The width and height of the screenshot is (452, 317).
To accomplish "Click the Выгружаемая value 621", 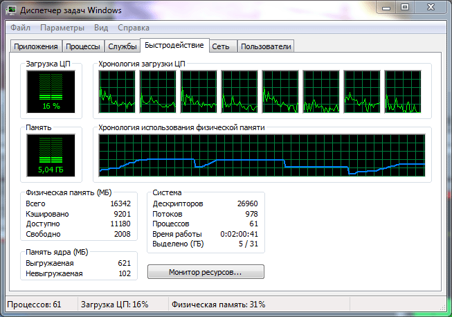I will (124, 263).
